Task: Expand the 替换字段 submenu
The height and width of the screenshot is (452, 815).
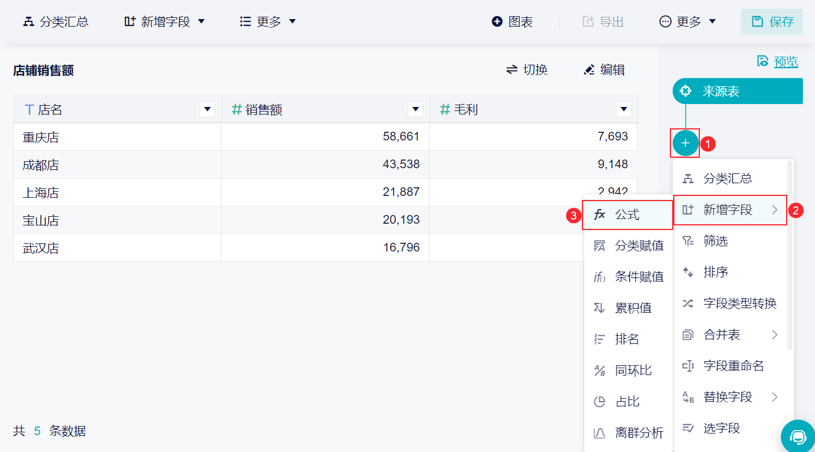Action: 731,397
